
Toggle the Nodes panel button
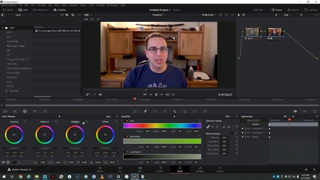[x=276, y=10]
